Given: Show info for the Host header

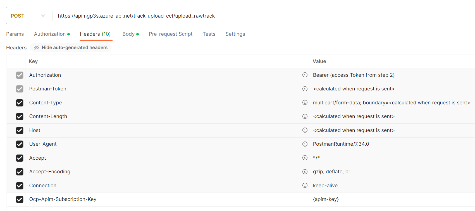Looking at the screenshot, I should (305, 130).
